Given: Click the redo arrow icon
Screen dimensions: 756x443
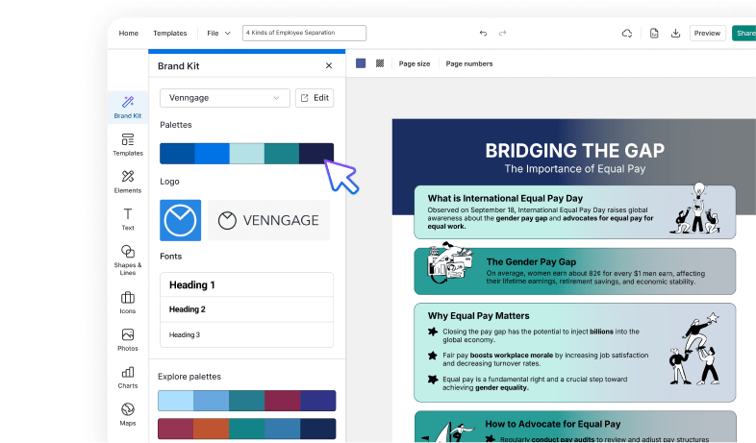Looking at the screenshot, I should pyautogui.click(x=502, y=34).
